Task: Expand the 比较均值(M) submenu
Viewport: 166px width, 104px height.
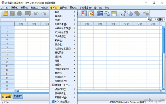Action: pos(63,24)
